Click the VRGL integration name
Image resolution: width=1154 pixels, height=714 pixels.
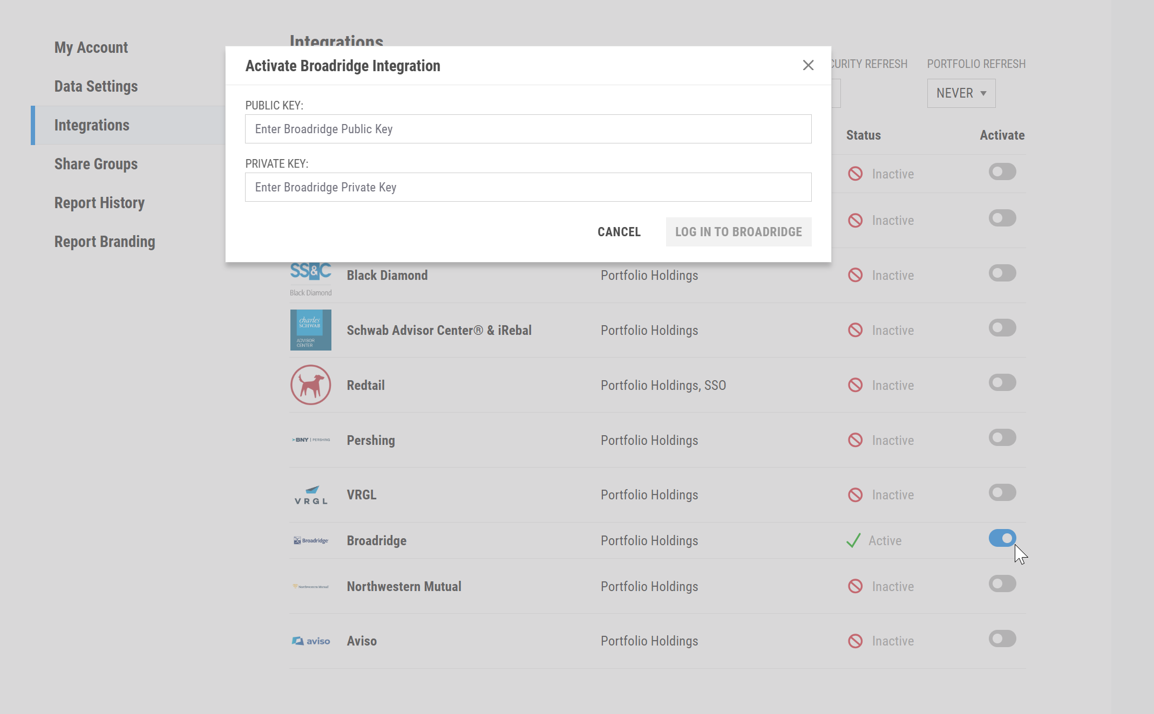coord(361,495)
